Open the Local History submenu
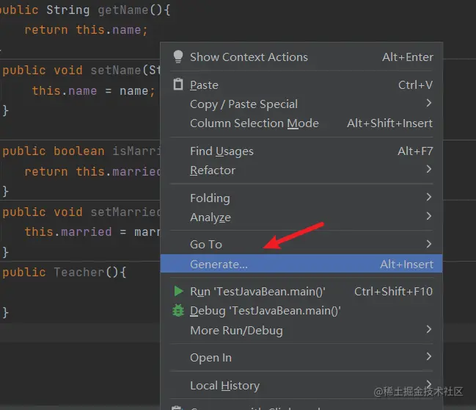 (301, 385)
